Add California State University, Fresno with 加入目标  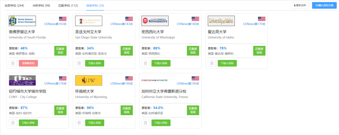pos(161,123)
